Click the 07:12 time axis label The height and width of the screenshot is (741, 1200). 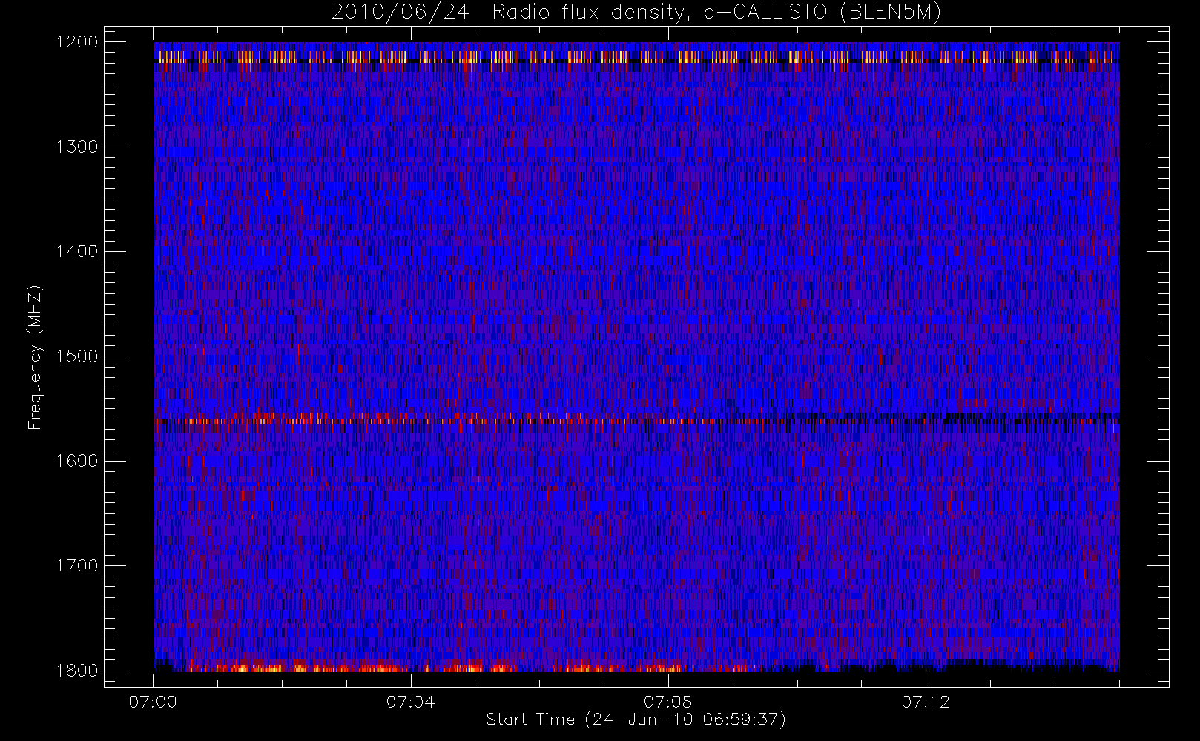(926, 702)
